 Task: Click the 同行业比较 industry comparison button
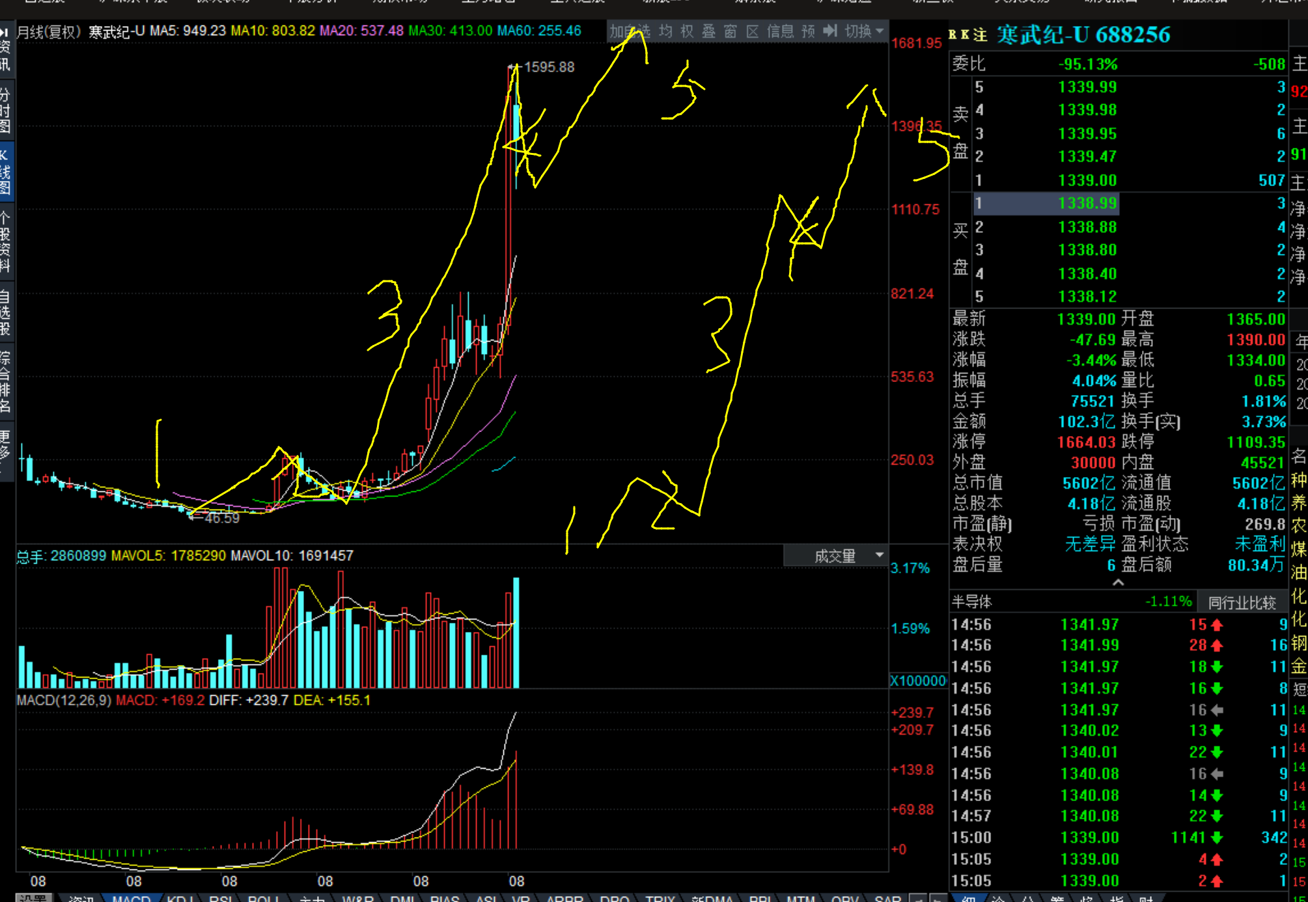coord(1241,603)
